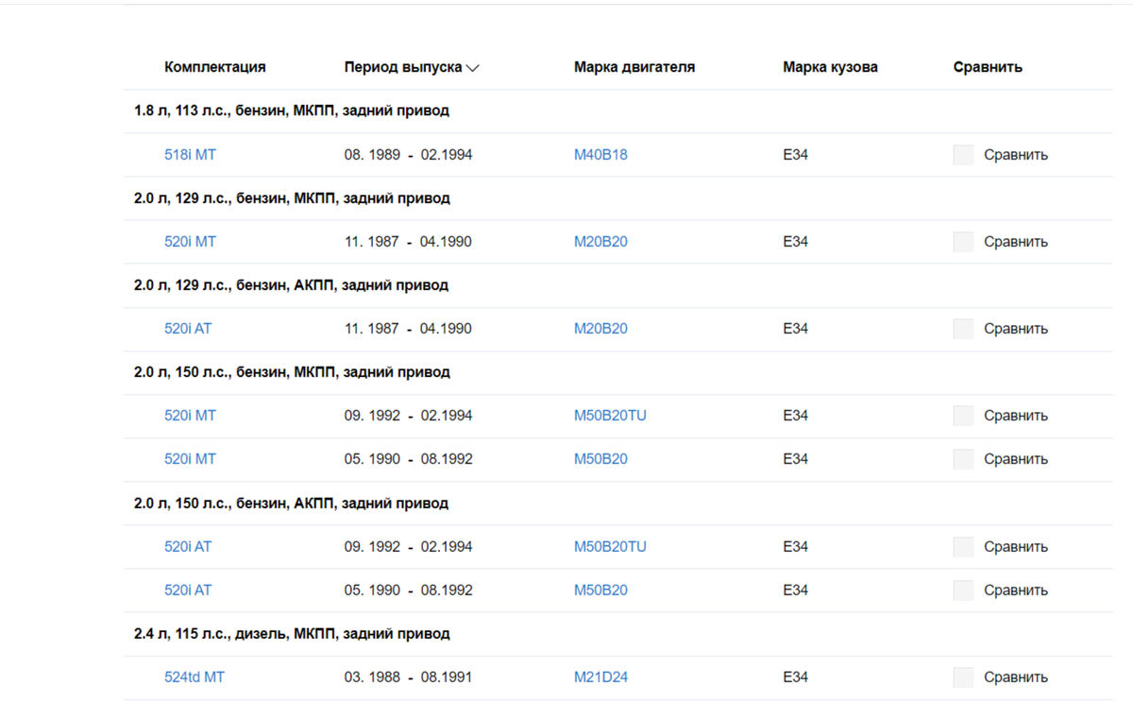Sort by Период выпуска column arrow
1133x702 pixels.
pyautogui.click(x=473, y=68)
